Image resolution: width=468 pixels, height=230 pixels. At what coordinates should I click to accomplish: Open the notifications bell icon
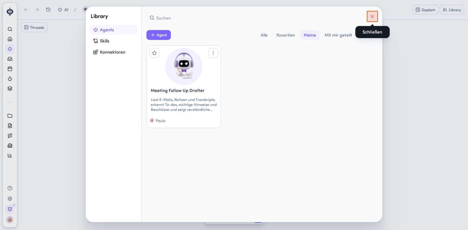pyautogui.click(x=10, y=209)
